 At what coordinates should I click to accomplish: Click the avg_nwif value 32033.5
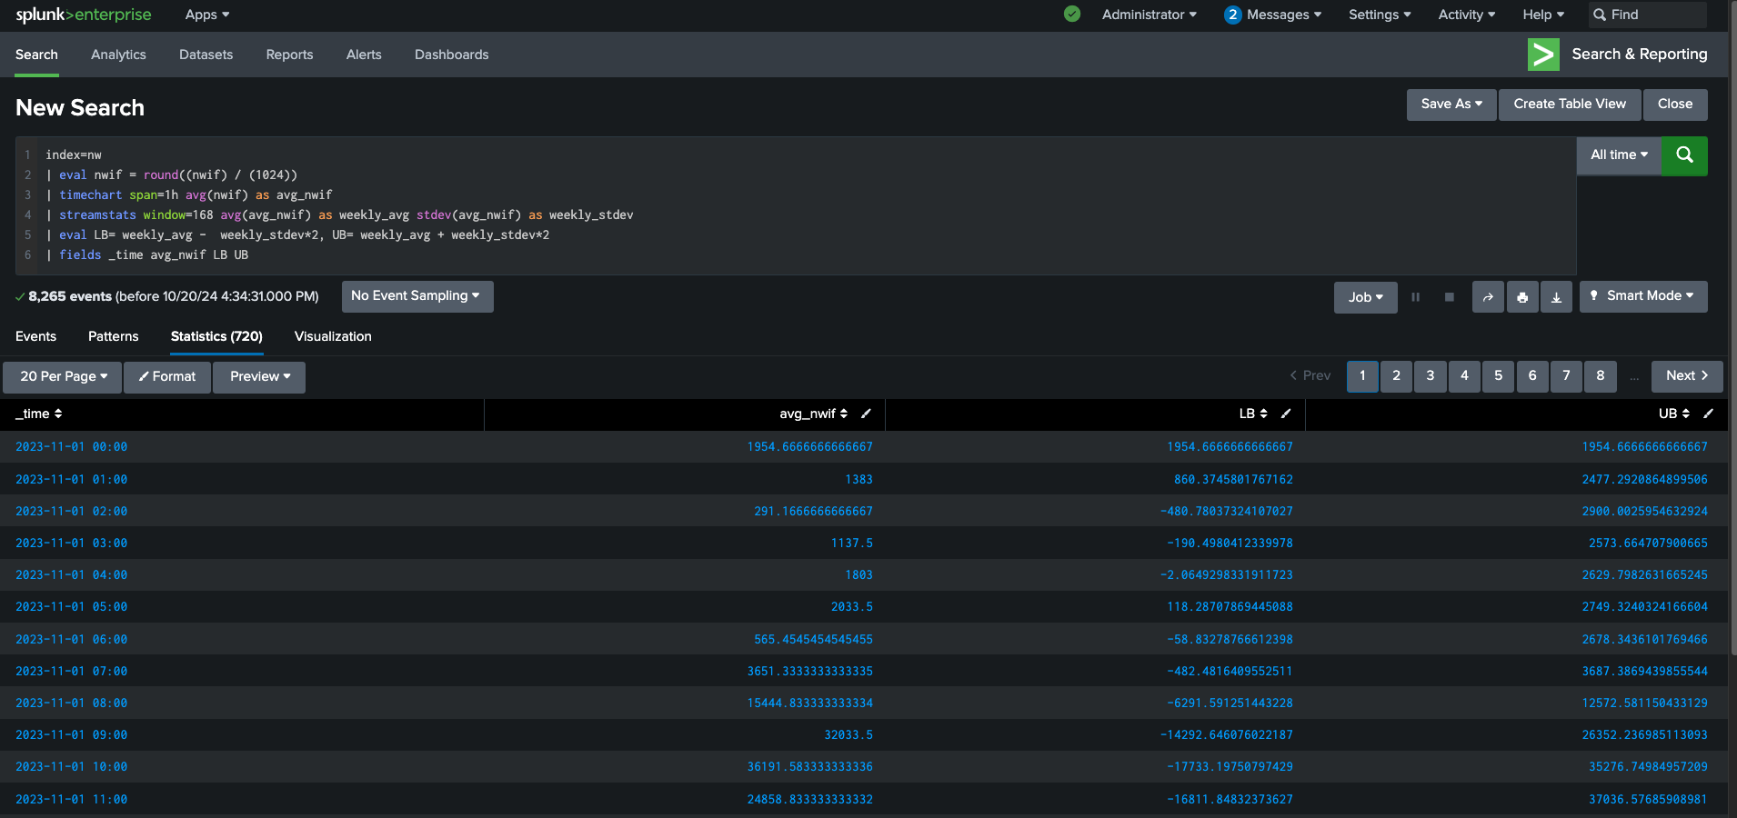[x=848, y=735]
